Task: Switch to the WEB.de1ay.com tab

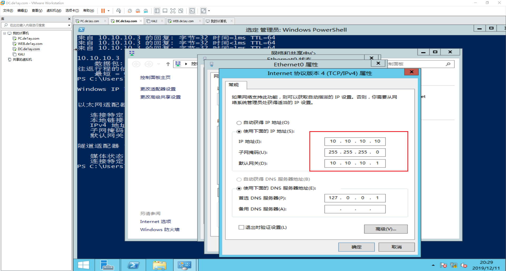Action: (183, 21)
